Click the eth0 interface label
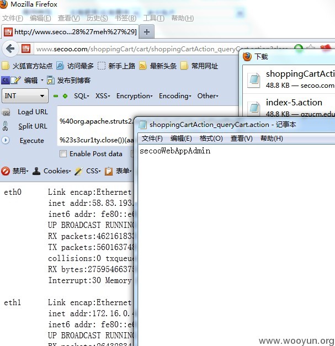 click(x=13, y=192)
